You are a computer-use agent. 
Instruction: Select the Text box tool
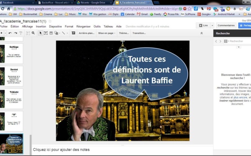46,33
